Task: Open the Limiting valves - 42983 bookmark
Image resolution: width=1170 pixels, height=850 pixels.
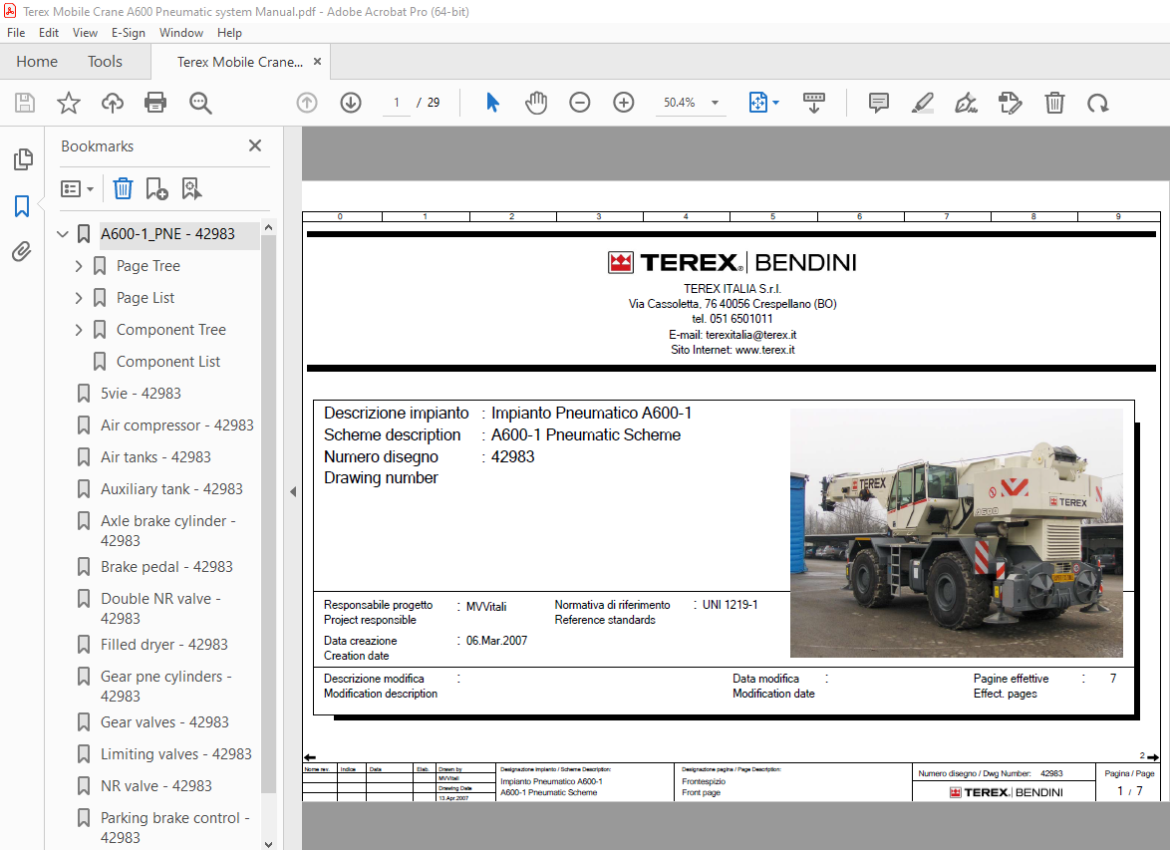Action: point(176,754)
